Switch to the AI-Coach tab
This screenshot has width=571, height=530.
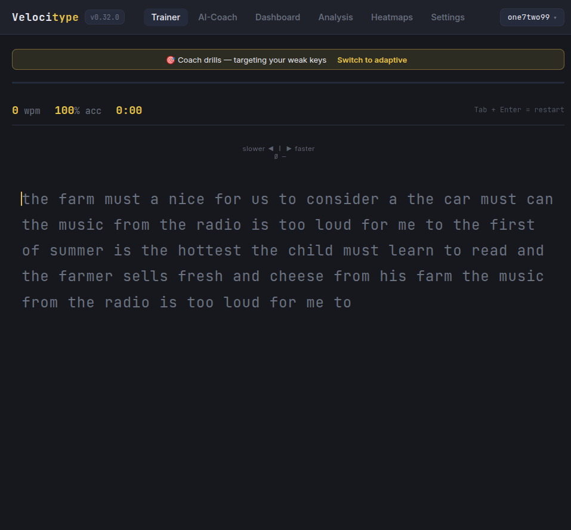pyautogui.click(x=217, y=17)
